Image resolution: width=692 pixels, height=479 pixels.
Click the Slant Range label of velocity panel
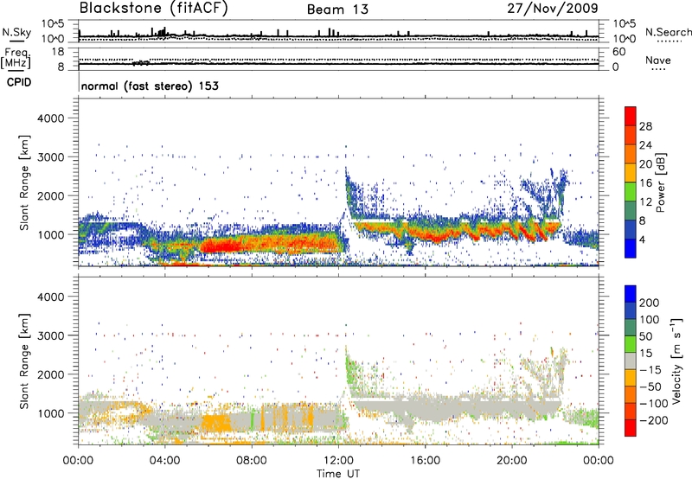click(24, 361)
